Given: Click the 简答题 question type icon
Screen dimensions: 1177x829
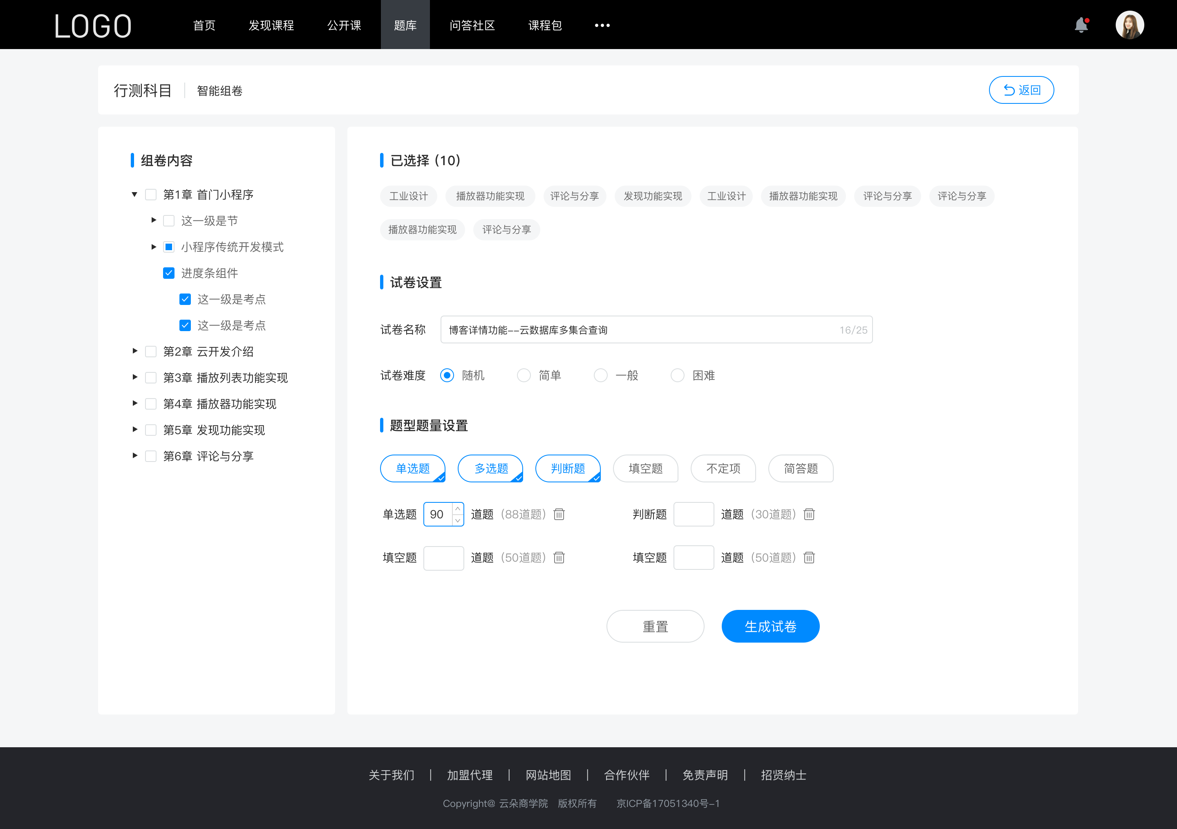Looking at the screenshot, I should point(801,468).
